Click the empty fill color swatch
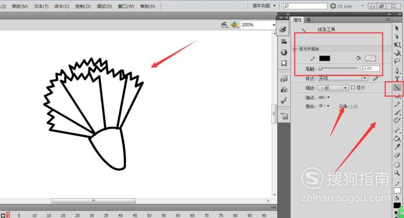The height and width of the screenshot is (218, 404). (x=370, y=58)
